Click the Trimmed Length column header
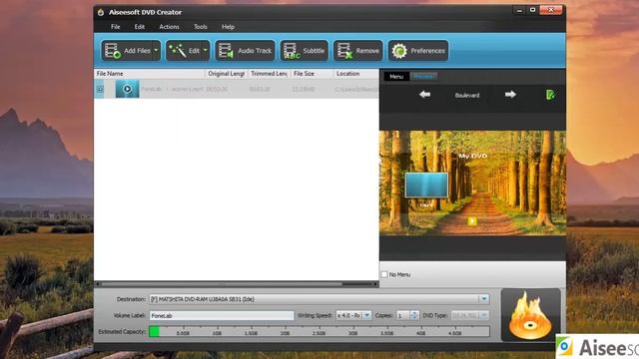This screenshot has width=639, height=359. coord(269,74)
